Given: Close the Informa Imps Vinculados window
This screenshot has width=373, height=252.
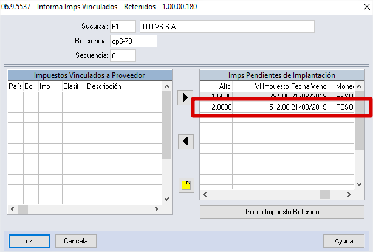Looking at the screenshot, I should (x=367, y=7).
